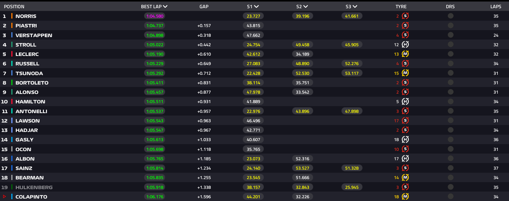Click Norris's DRS indicator dot
This screenshot has height=201, width=509.
(451, 16)
